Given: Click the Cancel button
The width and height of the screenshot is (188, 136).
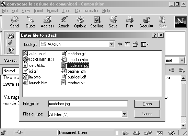Looking at the screenshot, I should pyautogui.click(x=147, y=114).
